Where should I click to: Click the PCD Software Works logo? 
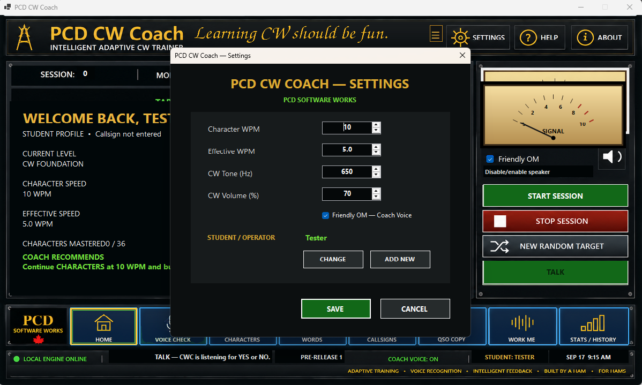(38, 327)
